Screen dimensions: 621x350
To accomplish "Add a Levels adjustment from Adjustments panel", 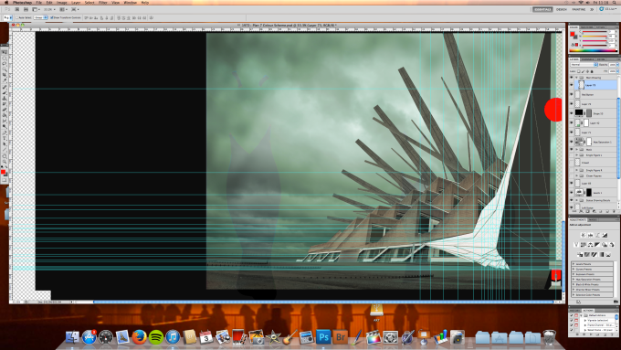I will 591,235.
